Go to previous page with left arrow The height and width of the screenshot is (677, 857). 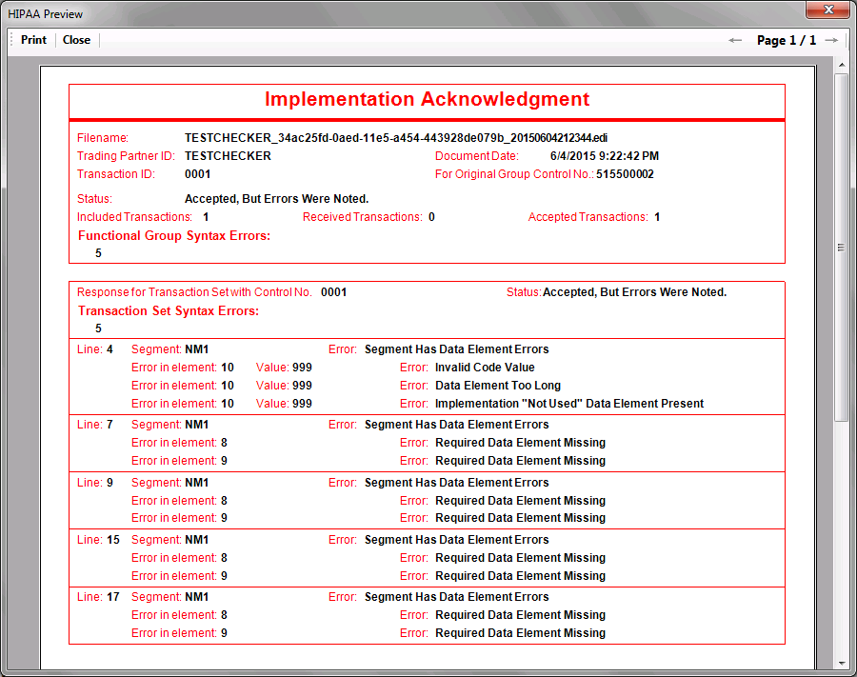[735, 40]
